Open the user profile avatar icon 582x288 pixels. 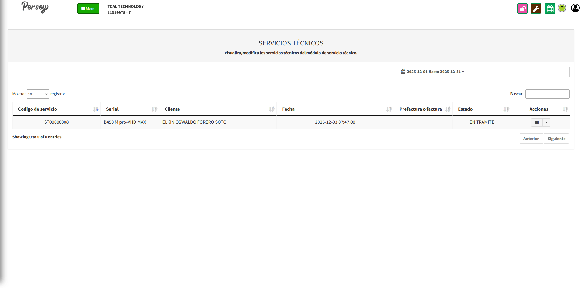tap(575, 8)
